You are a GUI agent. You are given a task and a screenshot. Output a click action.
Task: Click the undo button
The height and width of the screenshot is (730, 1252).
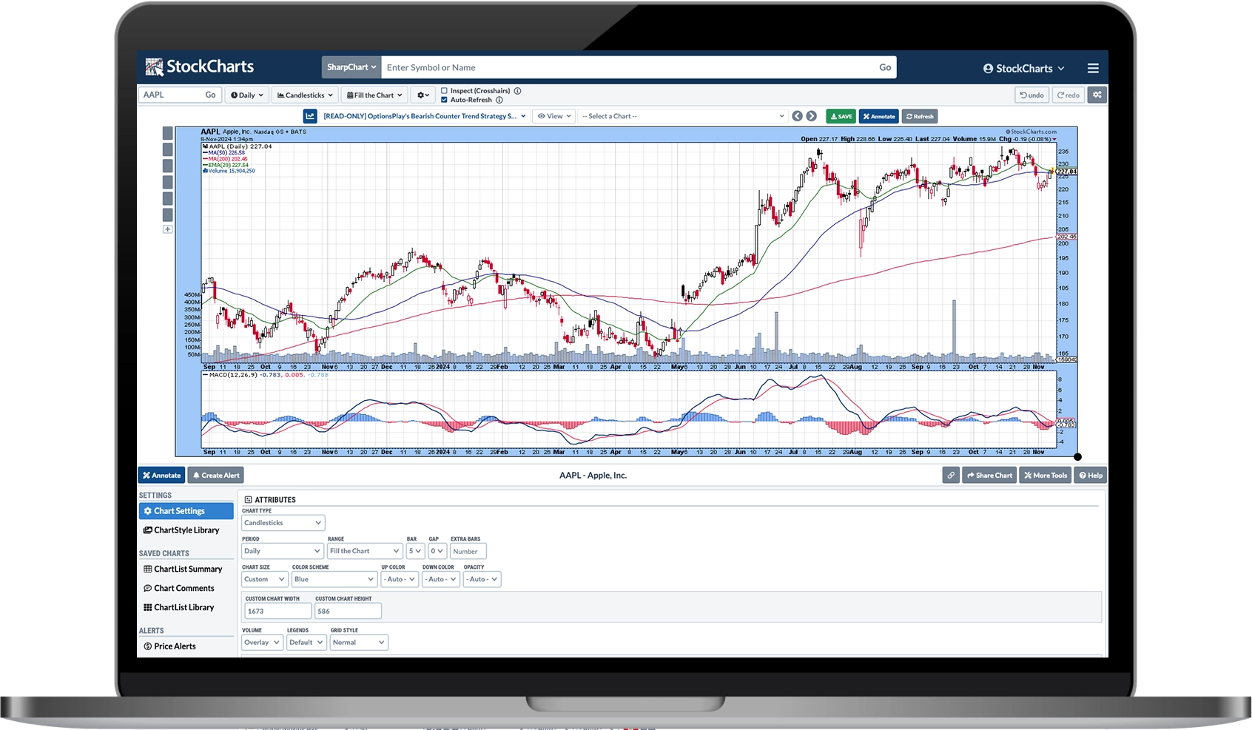point(1031,95)
